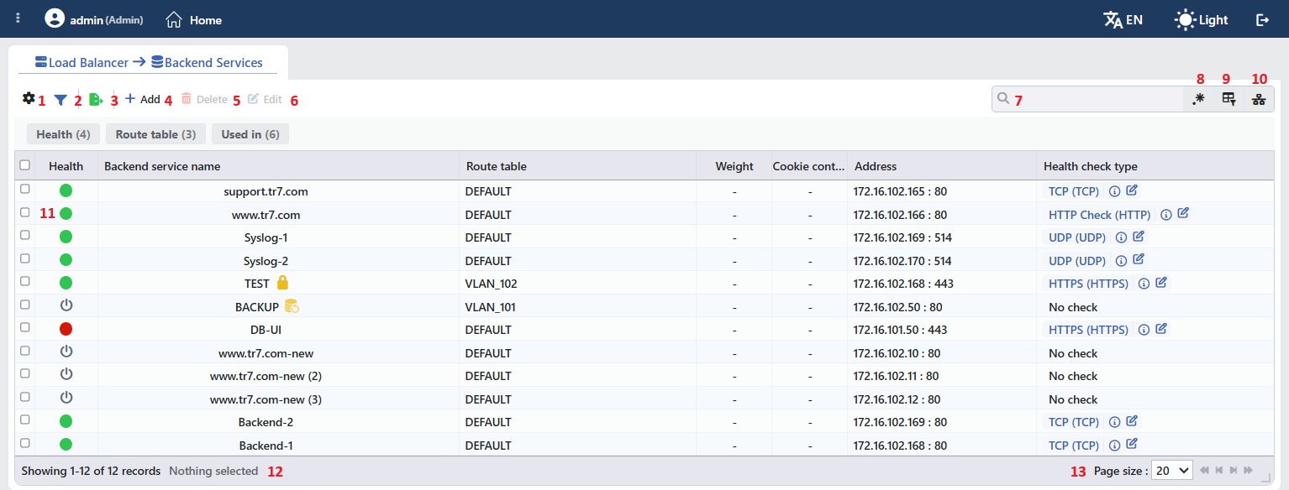Click the network topology icon near search
This screenshot has width=1289, height=490.
(x=1258, y=99)
